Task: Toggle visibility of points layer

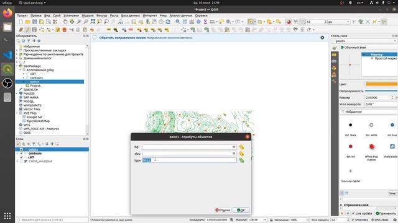Action: [21, 149]
